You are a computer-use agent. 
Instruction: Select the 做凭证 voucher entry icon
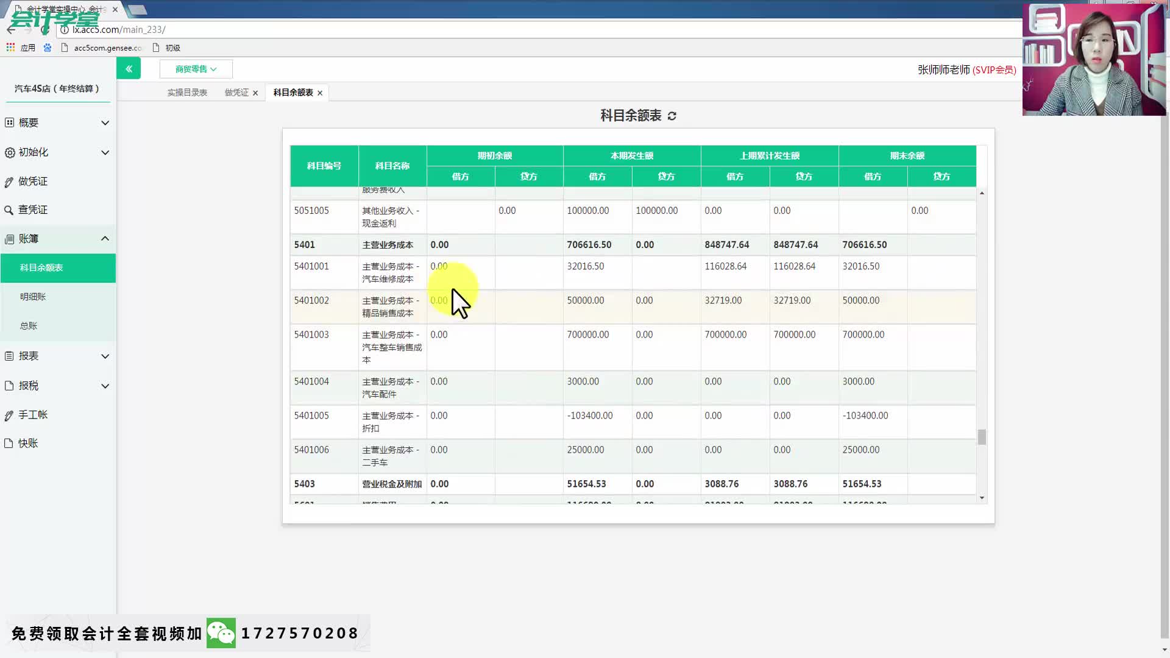[9, 181]
